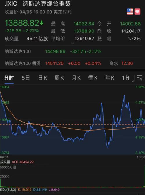Tap the -3.10% axis label

click(140, 153)
